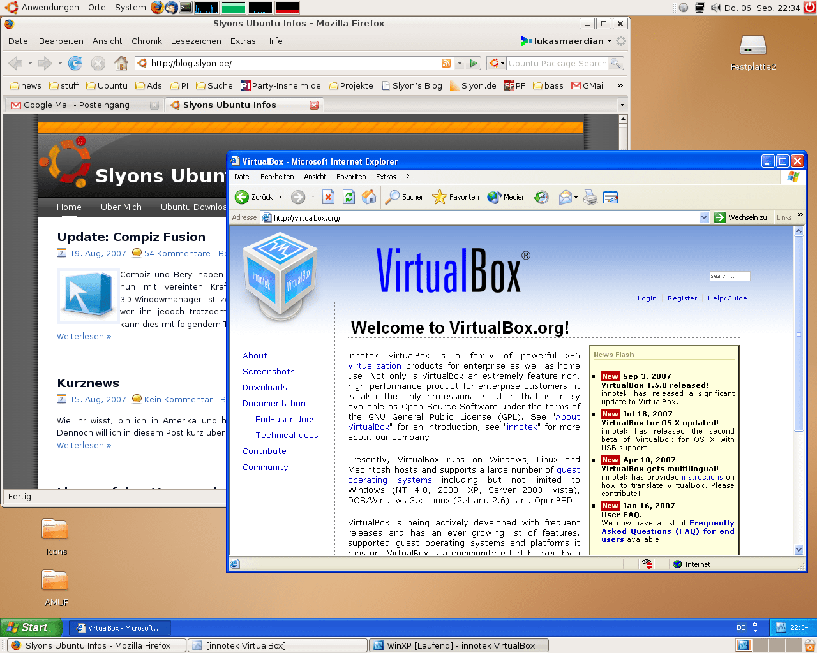Open the Screenshots link on VirtualBox.org
Screen dimensions: 817x653
pyautogui.click(x=268, y=371)
